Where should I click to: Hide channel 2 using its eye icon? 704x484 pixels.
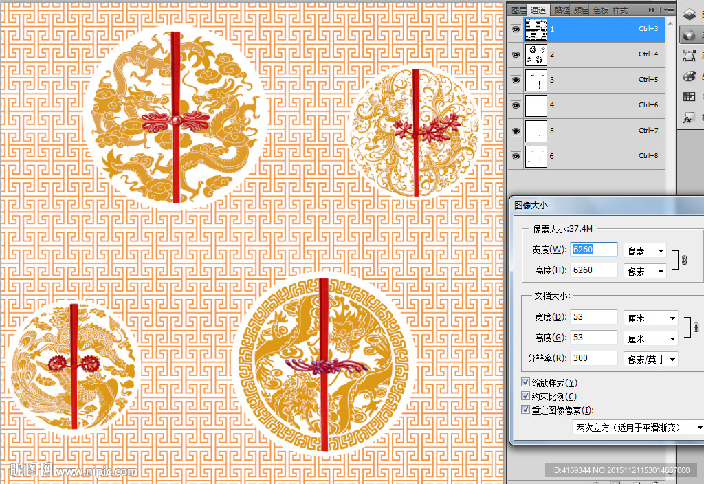coord(516,54)
